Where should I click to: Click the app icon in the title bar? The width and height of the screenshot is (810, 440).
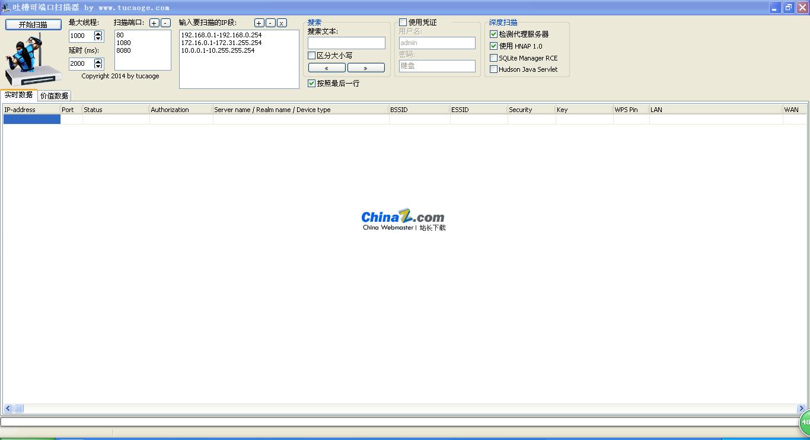point(6,7)
